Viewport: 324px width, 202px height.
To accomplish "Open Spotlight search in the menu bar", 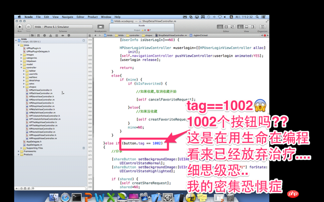I will 257,17.
